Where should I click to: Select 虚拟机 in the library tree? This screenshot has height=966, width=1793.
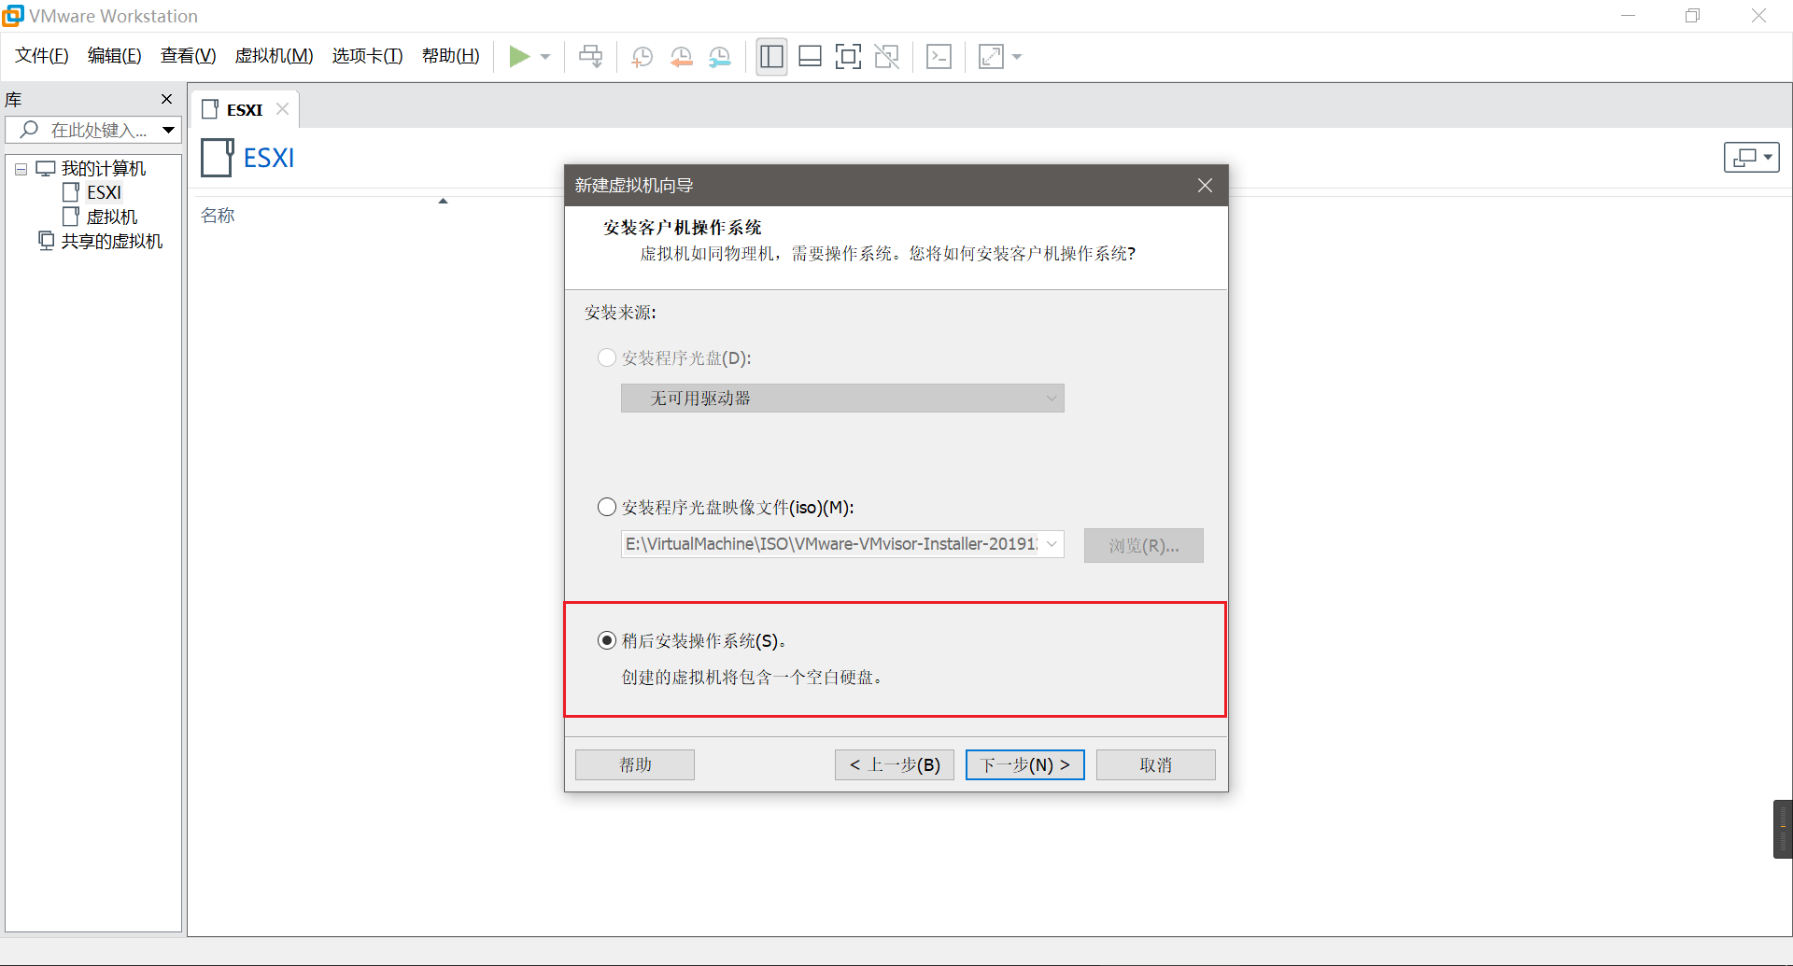(111, 217)
